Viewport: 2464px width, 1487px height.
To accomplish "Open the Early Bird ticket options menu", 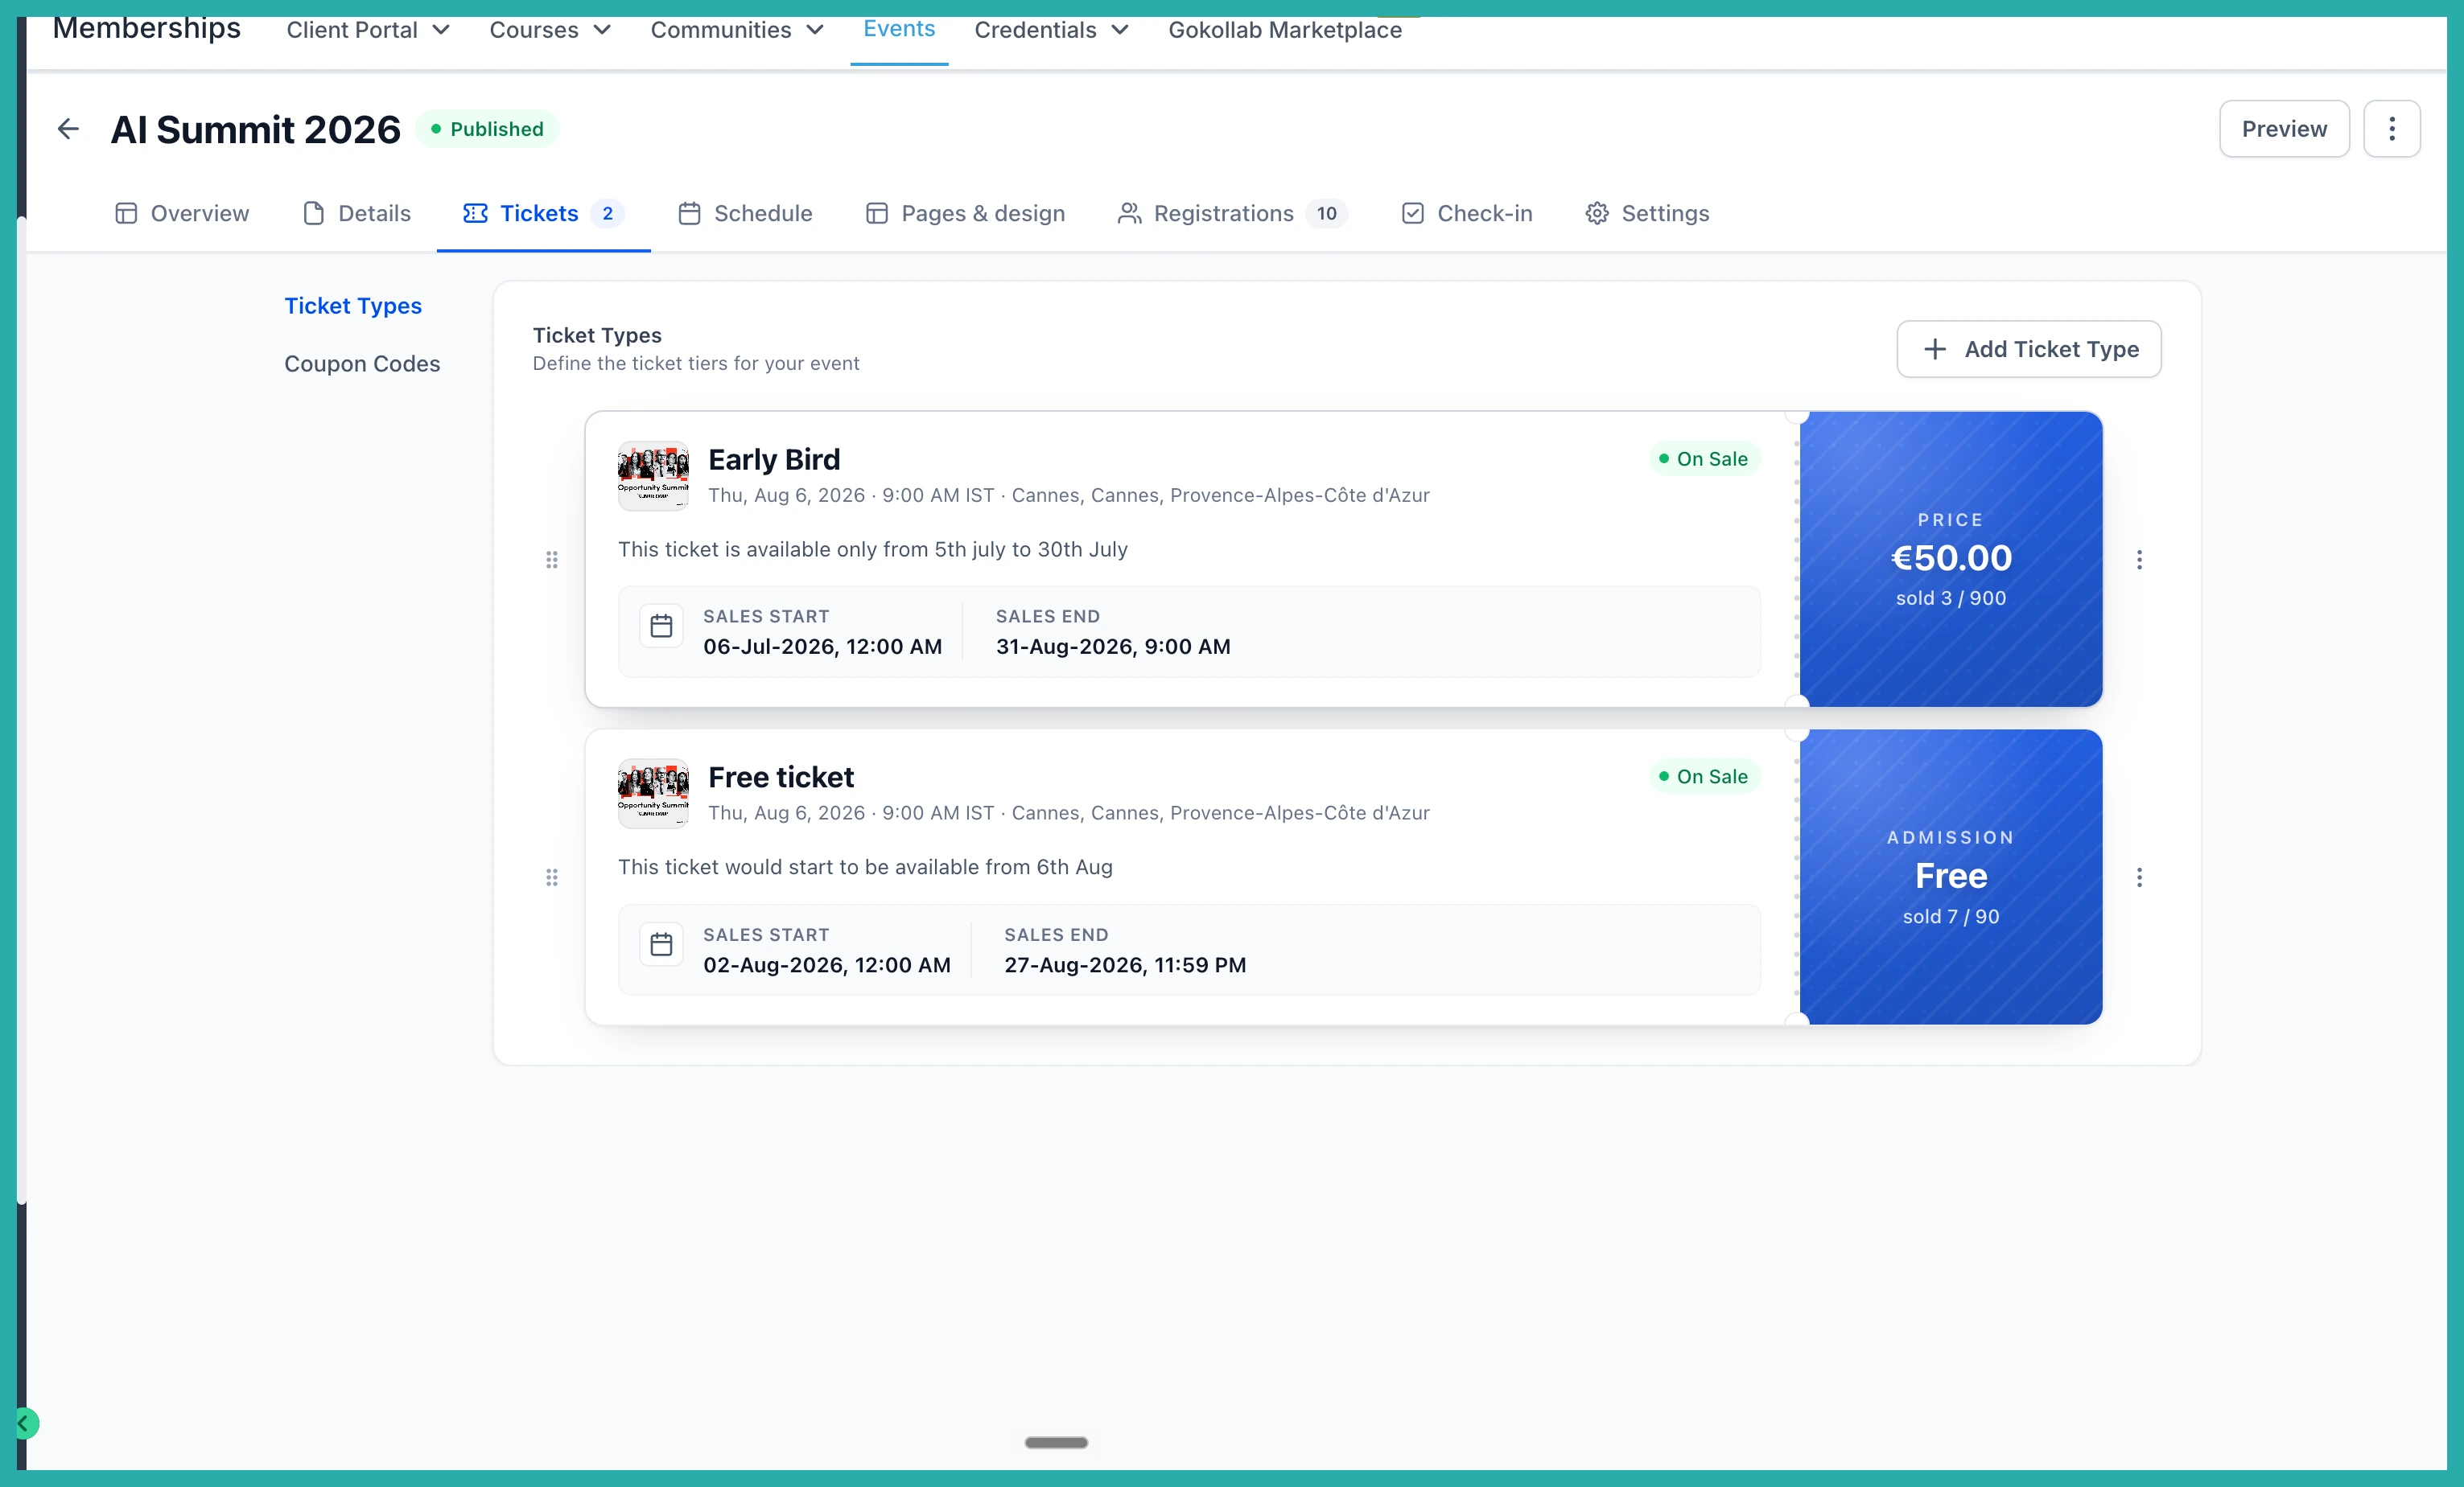I will pos(2139,560).
